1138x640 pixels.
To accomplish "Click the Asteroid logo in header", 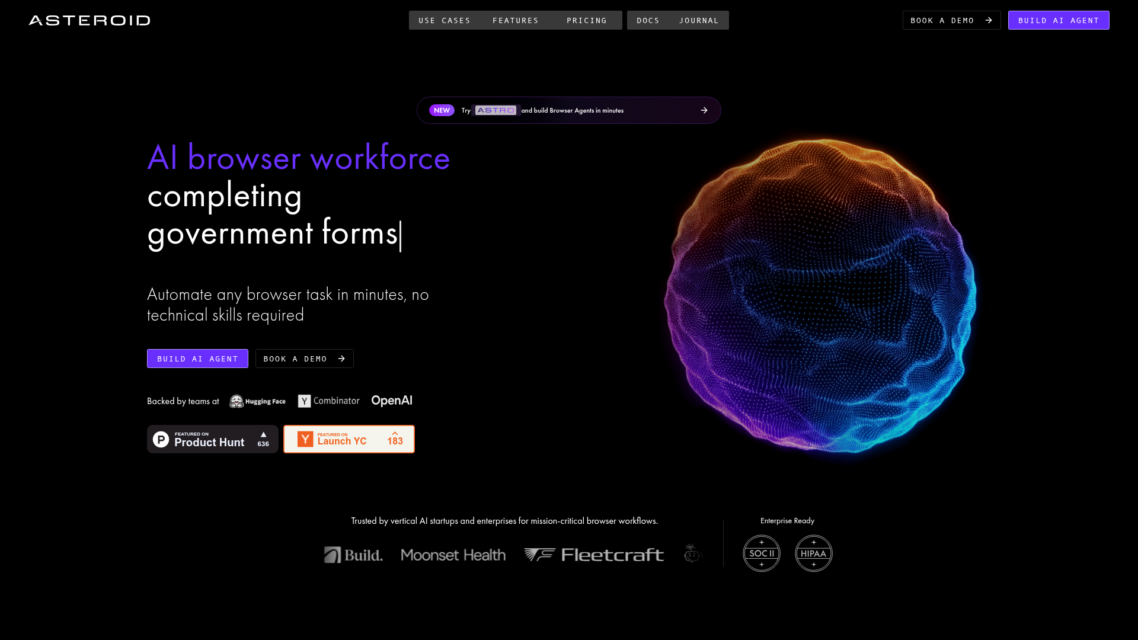I will [x=89, y=21].
